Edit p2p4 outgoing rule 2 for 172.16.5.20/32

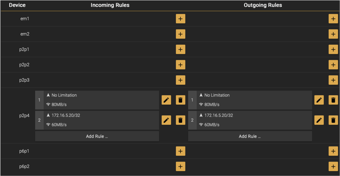(x=319, y=120)
